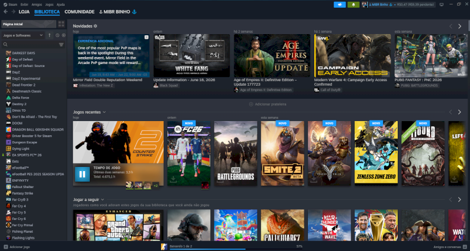
Task: Open SMITE 2 game cover
Action: pyautogui.click(x=283, y=153)
